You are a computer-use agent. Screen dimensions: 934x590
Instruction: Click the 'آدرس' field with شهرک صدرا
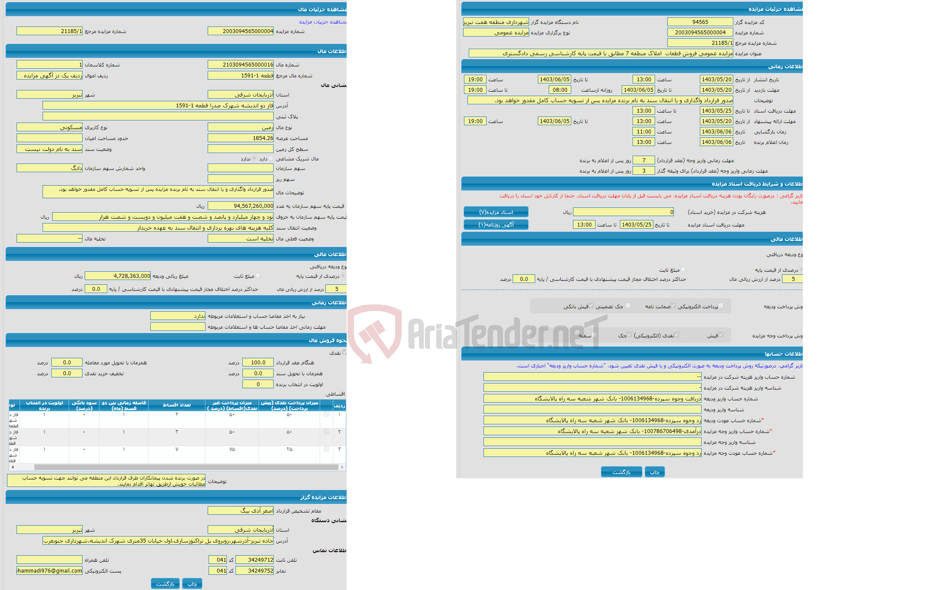(x=158, y=106)
